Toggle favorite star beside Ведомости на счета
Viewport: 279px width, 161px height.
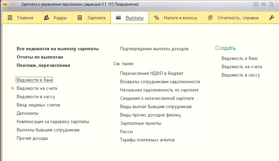point(12,88)
